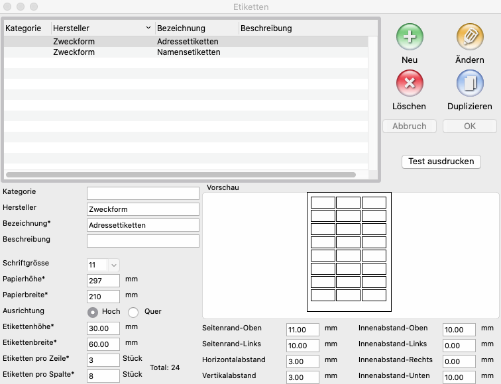Click the red Löschen X icon
The width and height of the screenshot is (501, 384).
(x=410, y=83)
